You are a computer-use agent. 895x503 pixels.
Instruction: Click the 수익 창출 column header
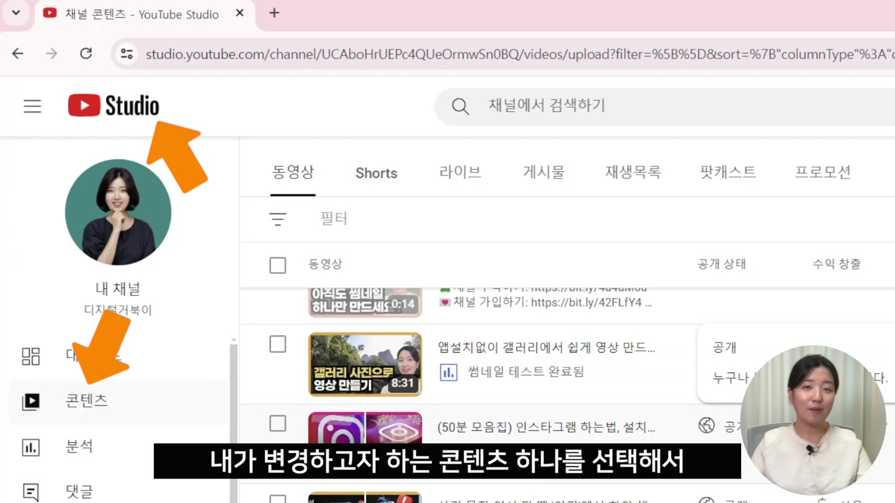point(836,264)
